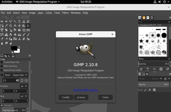Open the Layer menu
Viewport: 171px width, 112px height.
(40, 13)
